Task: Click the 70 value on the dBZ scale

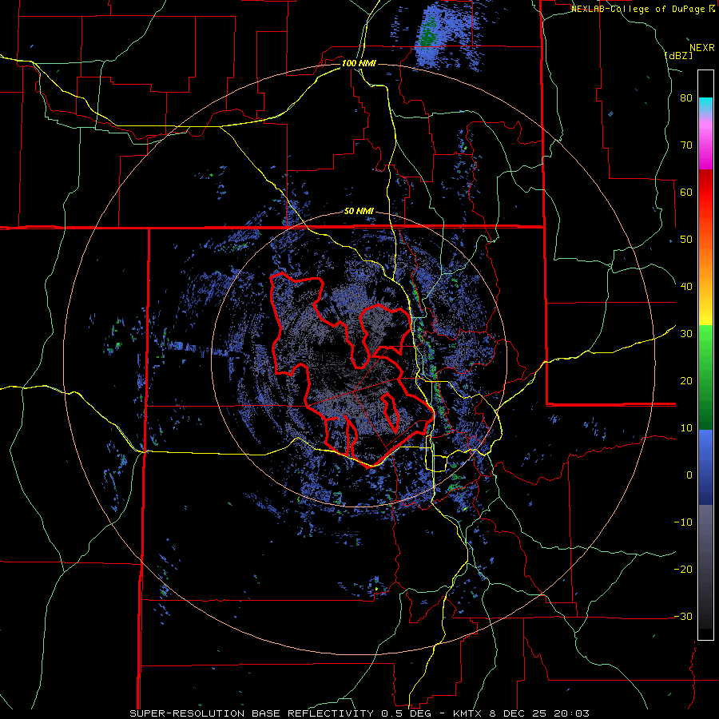Action: (686, 145)
